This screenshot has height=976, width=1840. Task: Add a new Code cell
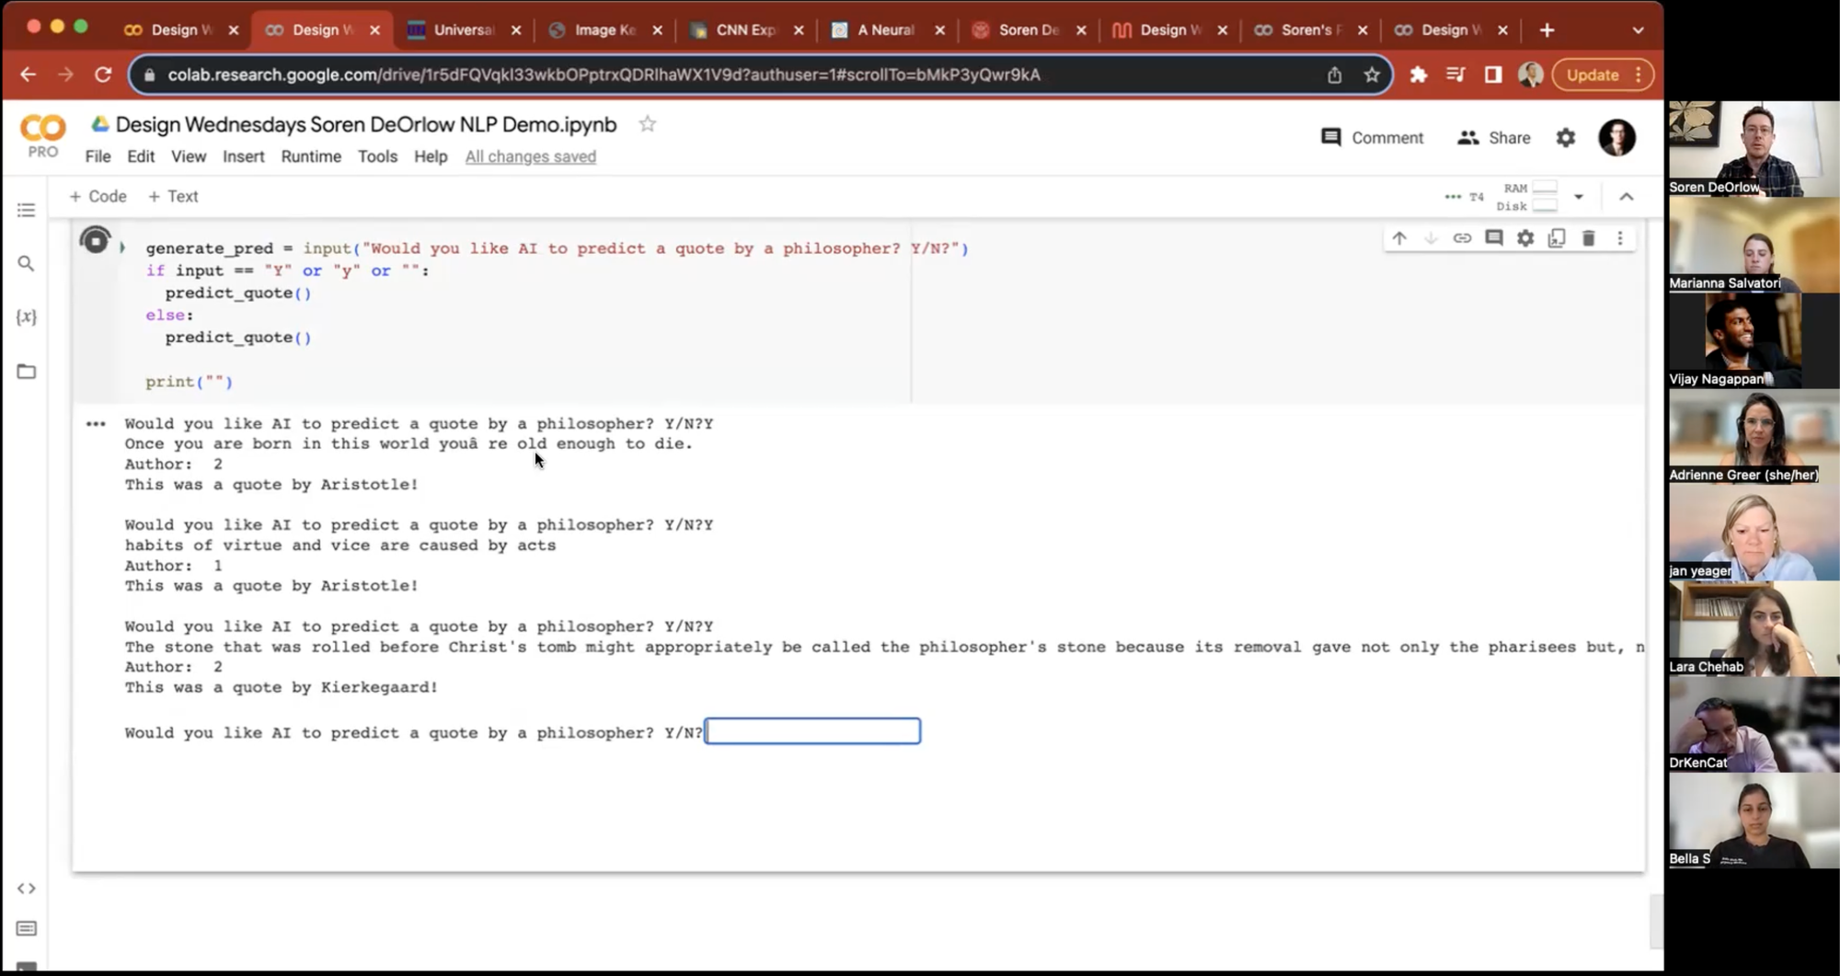(x=98, y=197)
